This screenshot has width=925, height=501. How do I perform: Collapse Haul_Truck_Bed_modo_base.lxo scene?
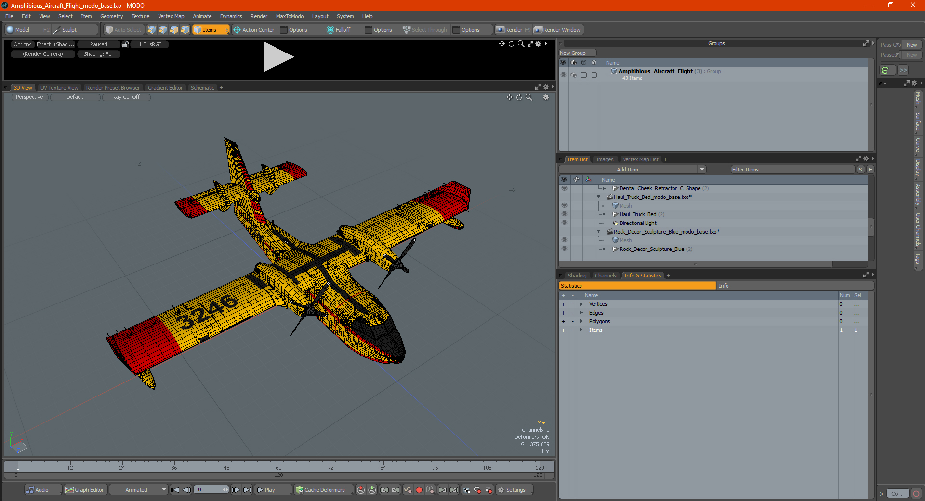click(599, 197)
